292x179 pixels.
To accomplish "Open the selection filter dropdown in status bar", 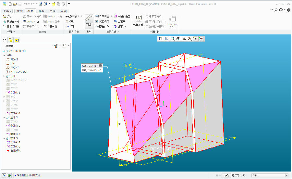I will [x=286, y=175].
